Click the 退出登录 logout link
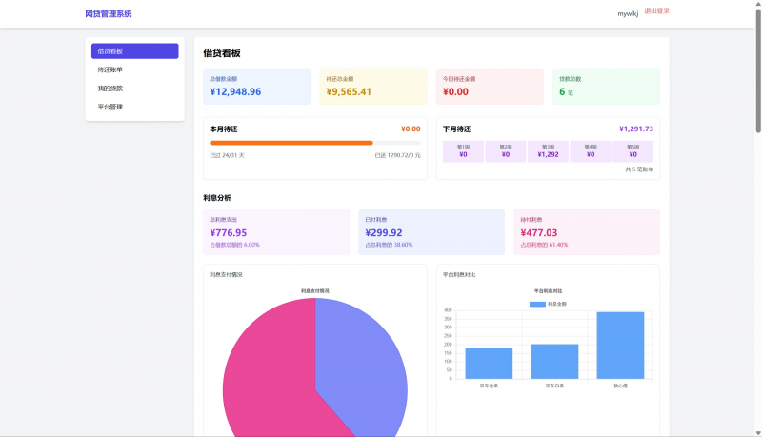 tap(656, 11)
